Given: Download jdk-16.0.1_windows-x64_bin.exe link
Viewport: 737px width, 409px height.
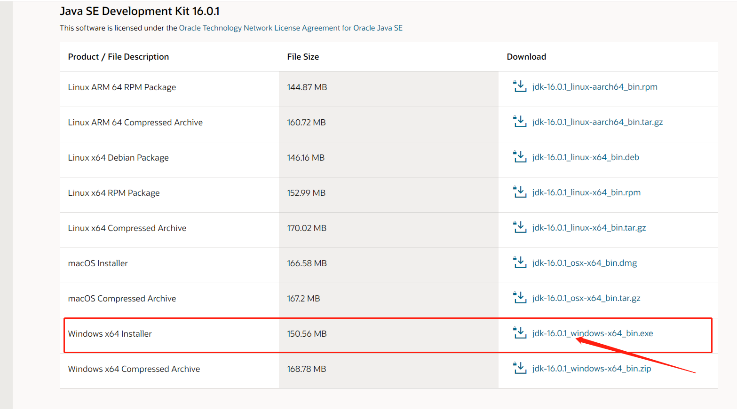Looking at the screenshot, I should (593, 333).
